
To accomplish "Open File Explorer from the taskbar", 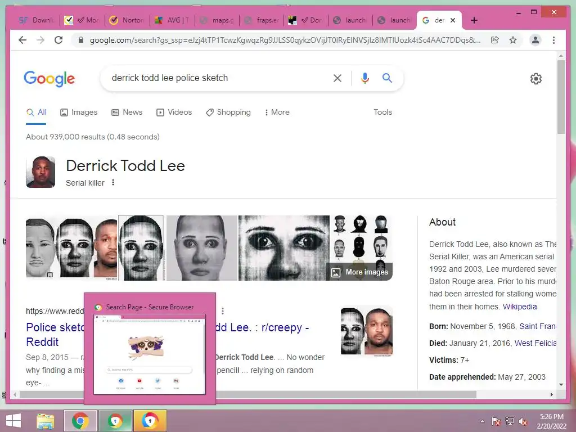I will pyautogui.click(x=46, y=421).
